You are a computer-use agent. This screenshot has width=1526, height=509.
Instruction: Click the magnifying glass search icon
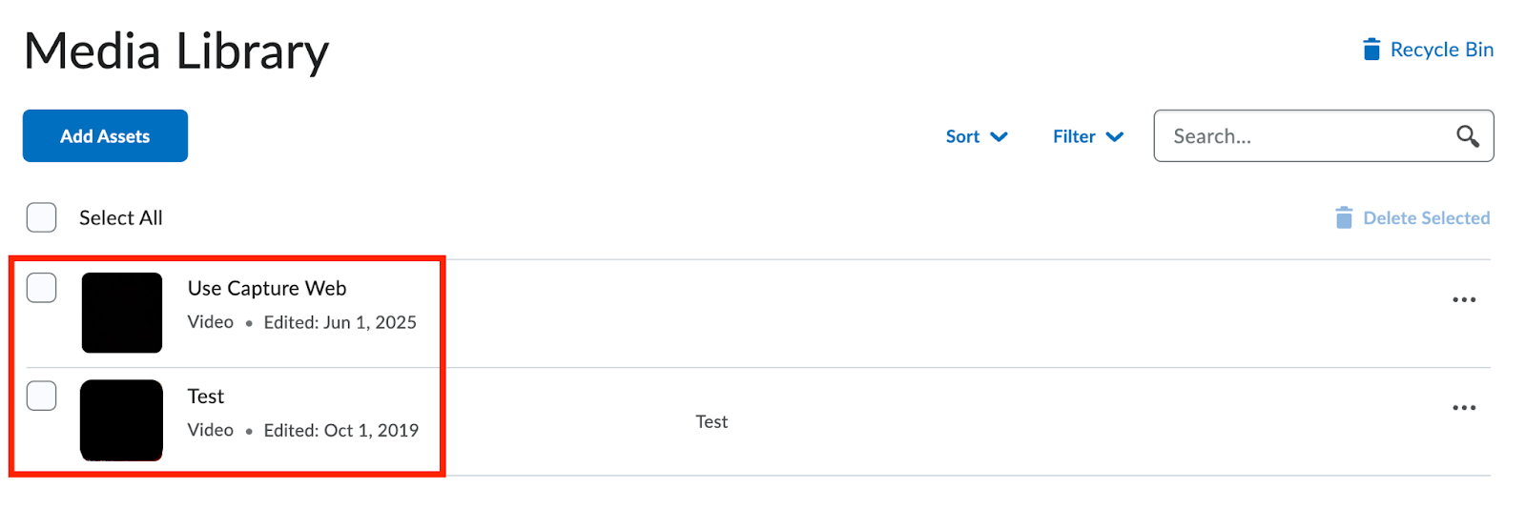coord(1468,136)
